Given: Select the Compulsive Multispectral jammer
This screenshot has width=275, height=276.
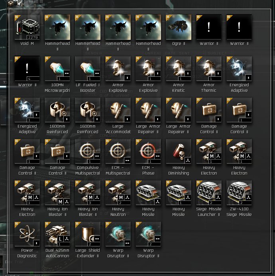Looking at the screenshot, I should click(88, 152).
